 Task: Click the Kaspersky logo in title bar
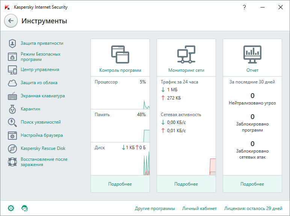click(7, 8)
